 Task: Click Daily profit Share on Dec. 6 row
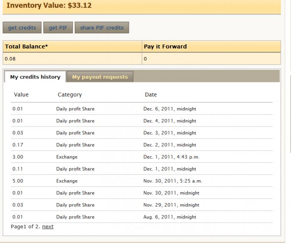tap(75, 109)
